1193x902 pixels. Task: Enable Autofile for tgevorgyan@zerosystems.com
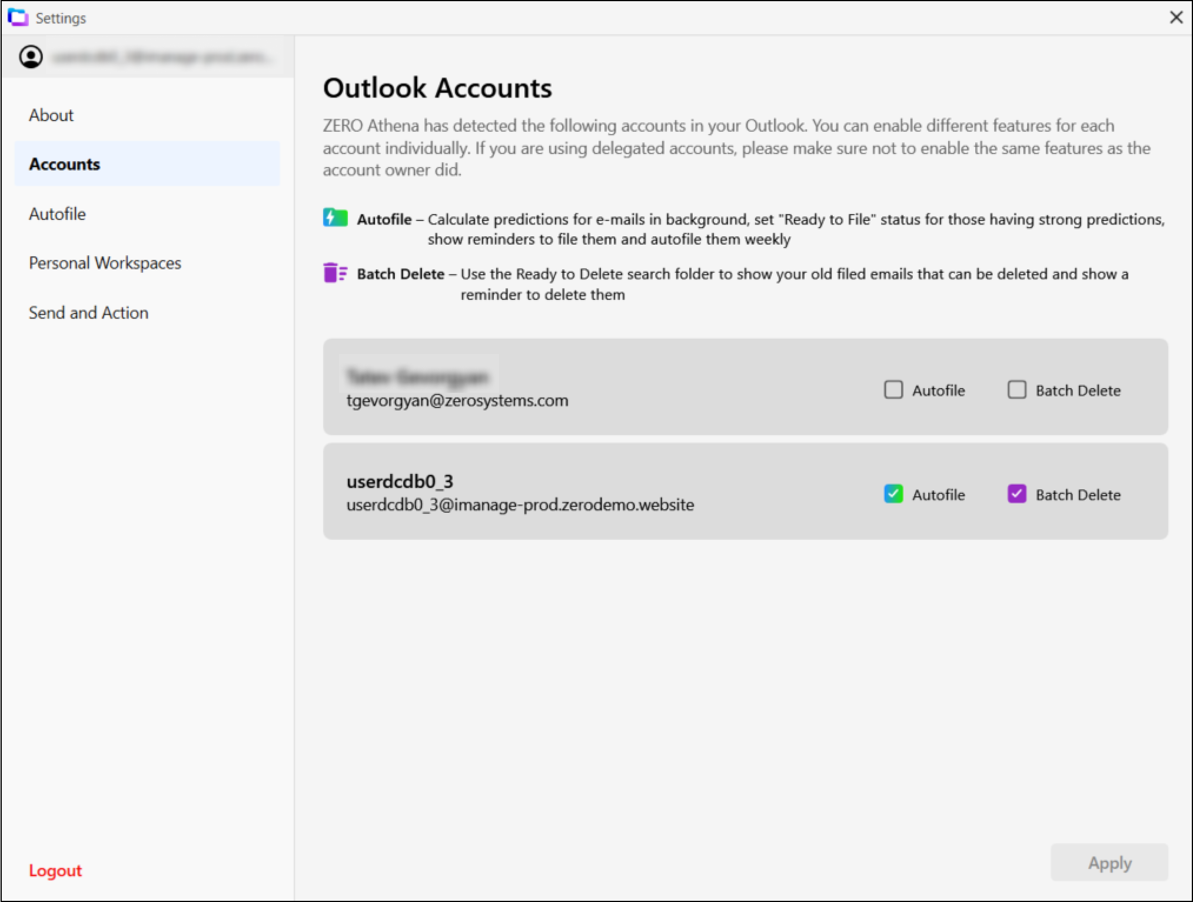[893, 390]
